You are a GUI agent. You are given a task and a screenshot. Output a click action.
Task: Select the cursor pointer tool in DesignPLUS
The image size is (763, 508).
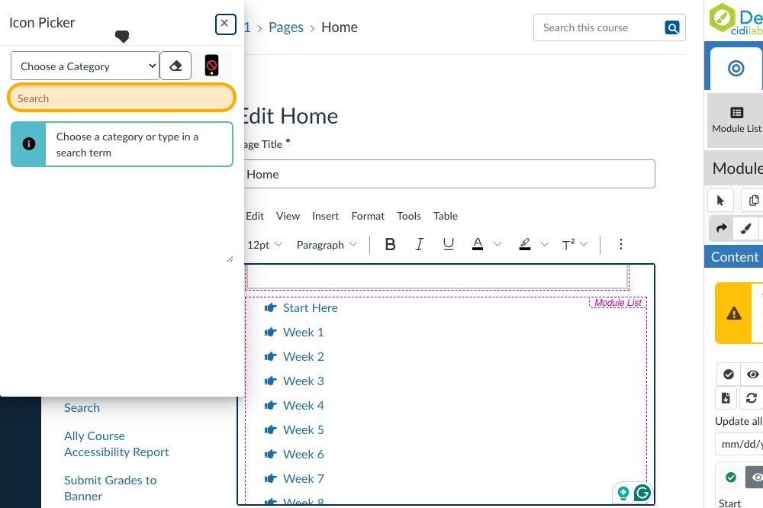[721, 201]
